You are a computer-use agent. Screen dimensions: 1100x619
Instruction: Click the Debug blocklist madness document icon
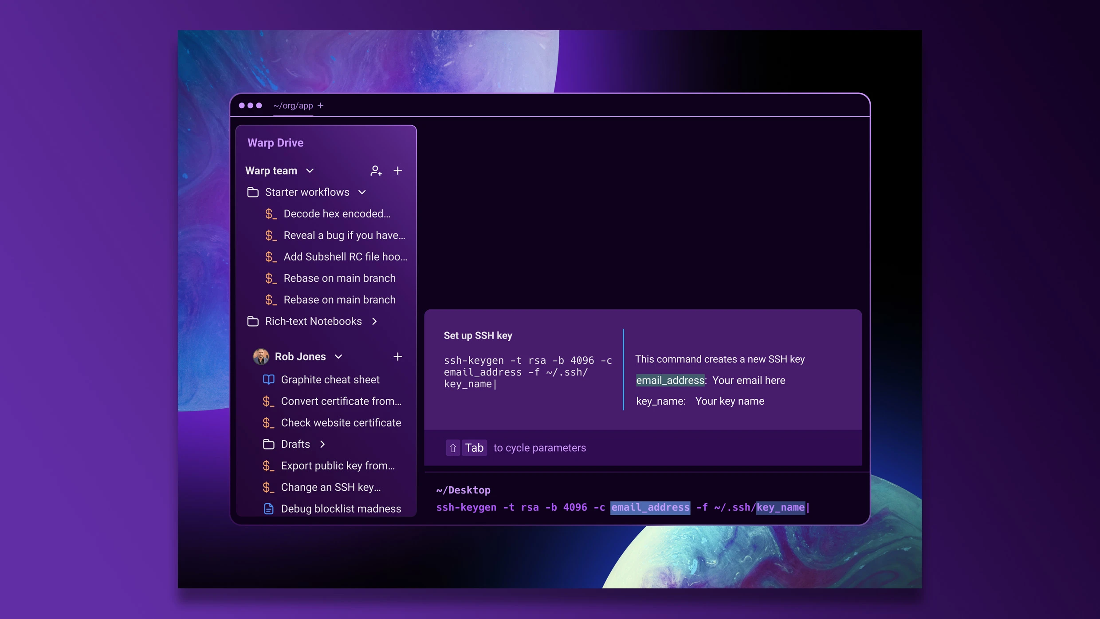(x=269, y=509)
